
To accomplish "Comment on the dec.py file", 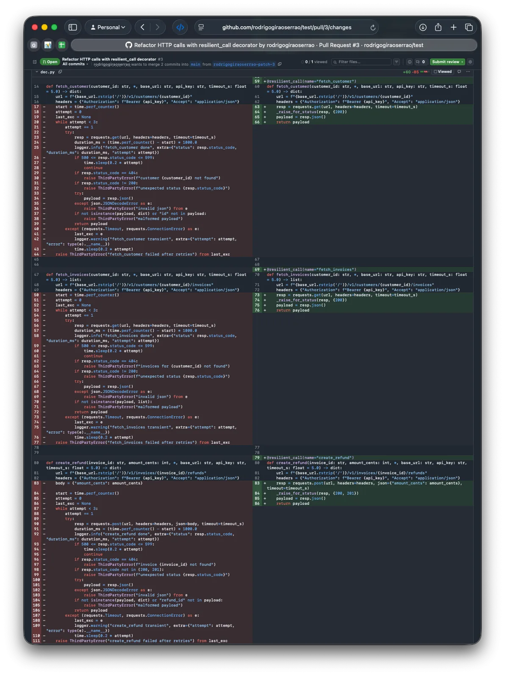I will pyautogui.click(x=459, y=72).
